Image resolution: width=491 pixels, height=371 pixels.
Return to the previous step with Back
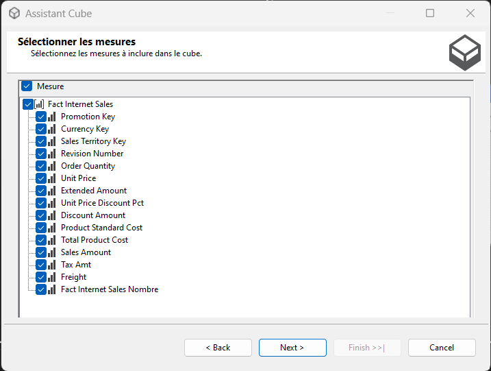point(218,348)
